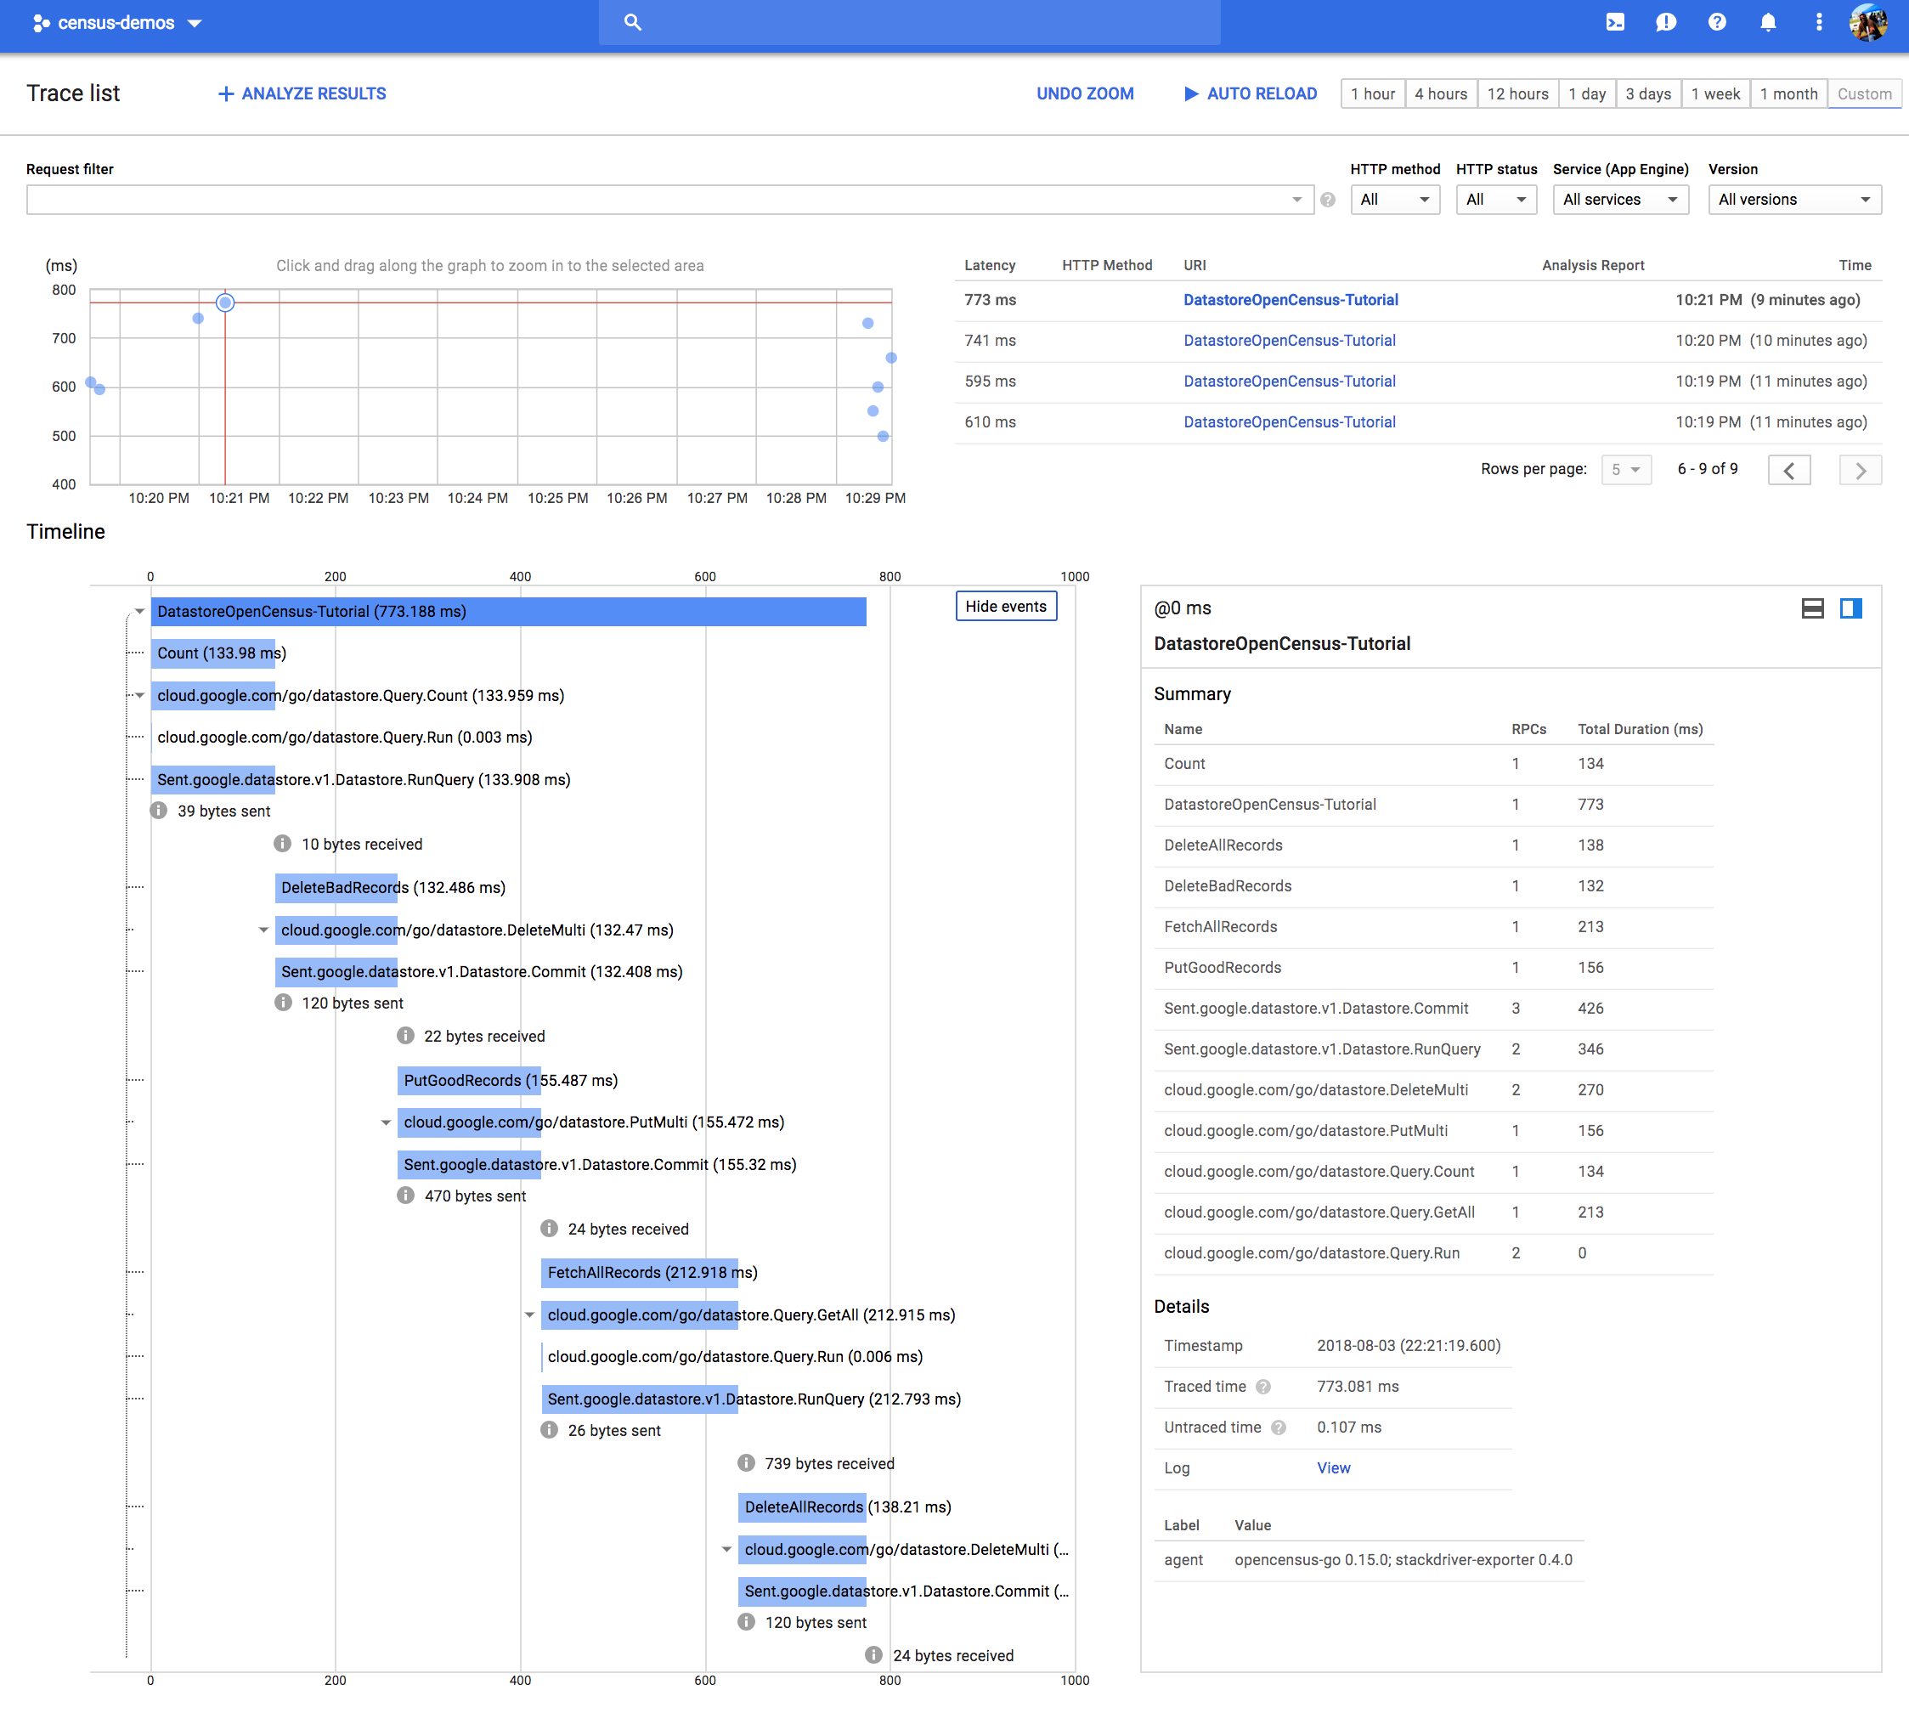Open the 610 ms DatastoreOpenCensus-Tutorial trace link
The image size is (1909, 1713).
1289,421
